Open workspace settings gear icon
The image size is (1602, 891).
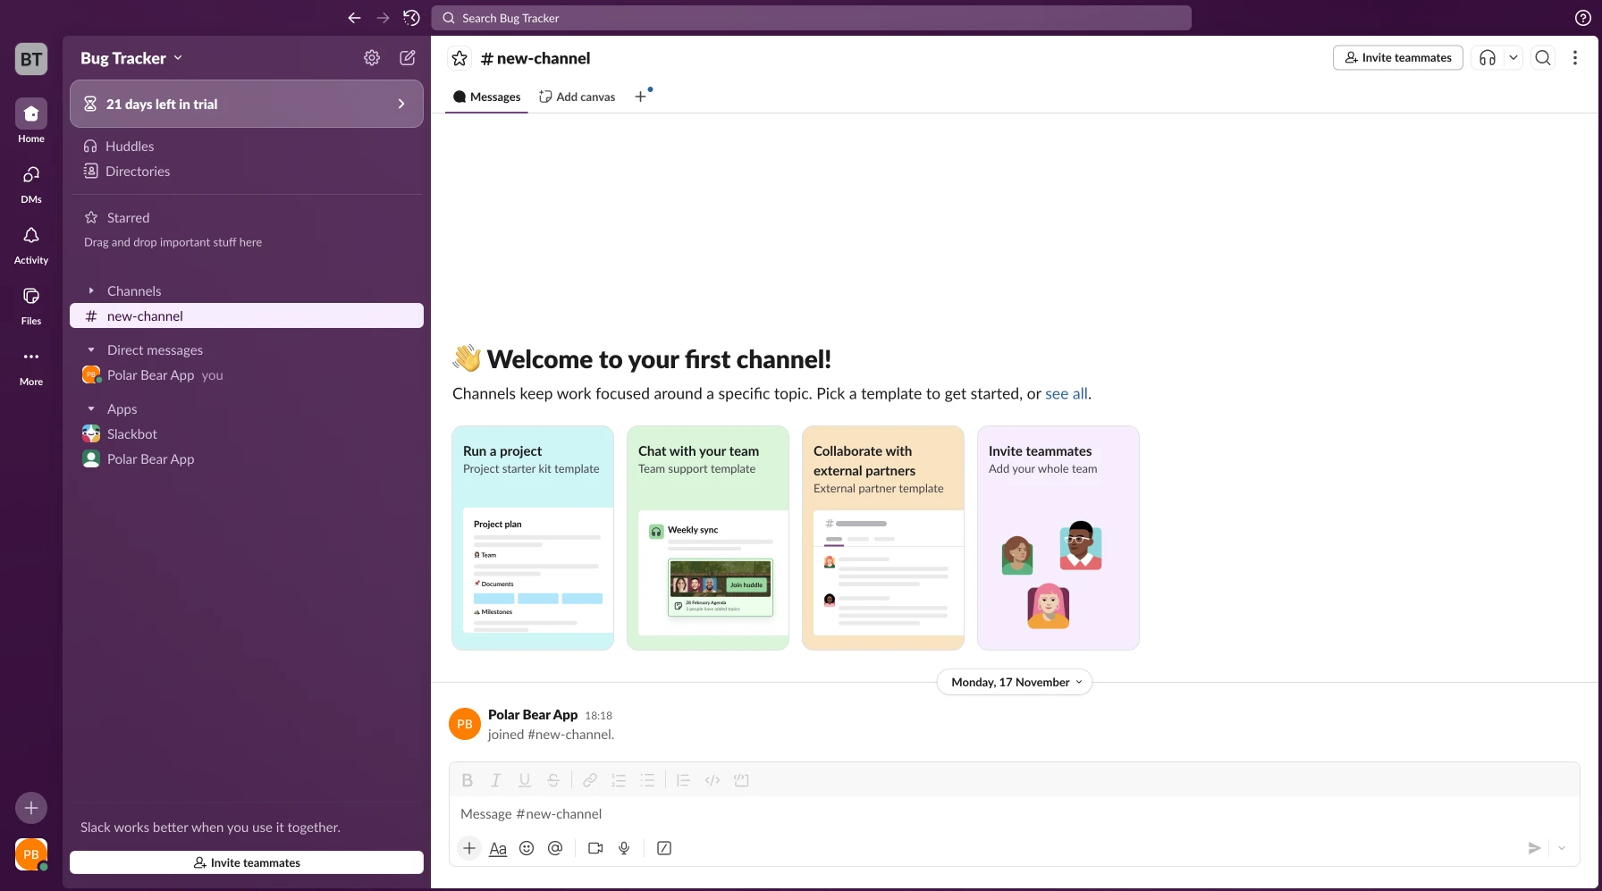click(x=372, y=58)
